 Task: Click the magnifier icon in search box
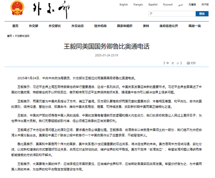pos(151,13)
